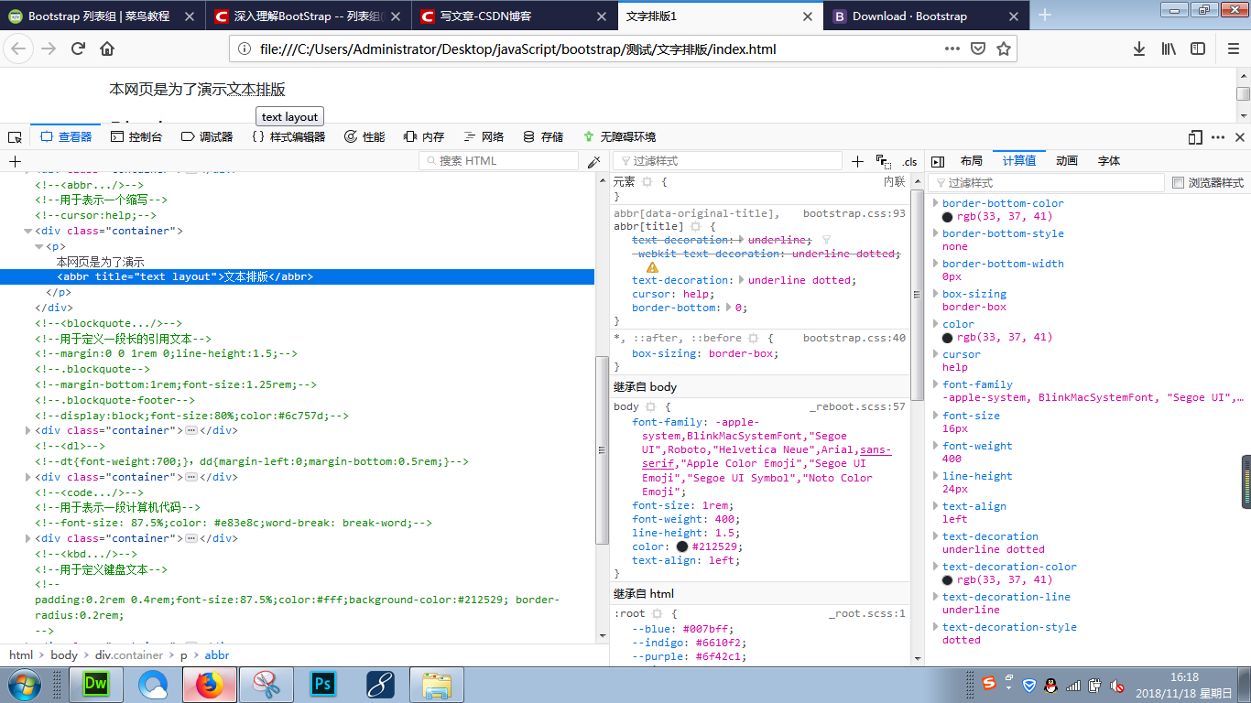Open the bootstrap.css:93 source link
The width and height of the screenshot is (1251, 703).
(854, 213)
